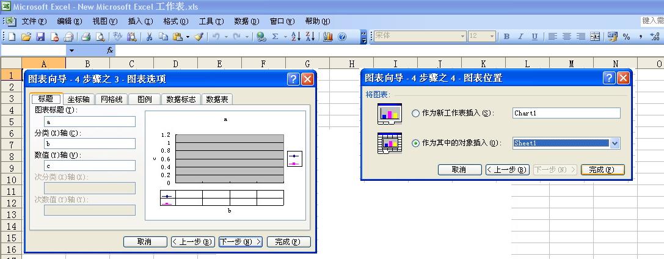
Task: Cut selection with the scissors icon
Action: [149, 37]
